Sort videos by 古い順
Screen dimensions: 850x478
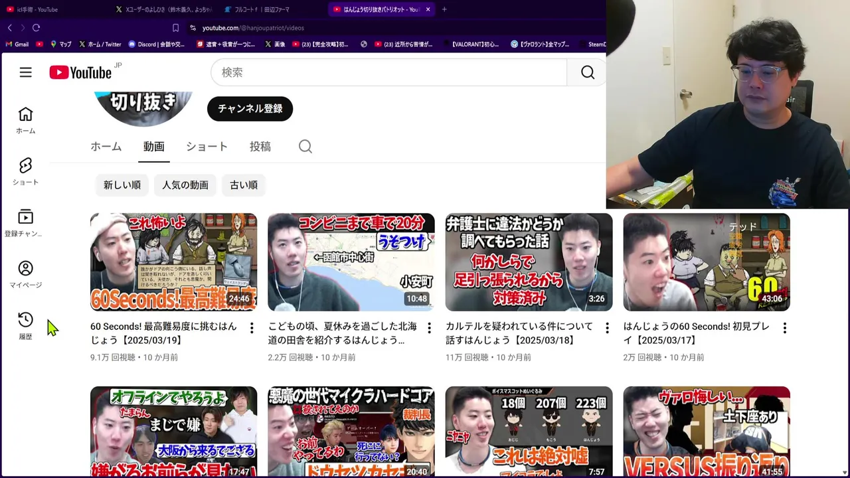(x=244, y=185)
